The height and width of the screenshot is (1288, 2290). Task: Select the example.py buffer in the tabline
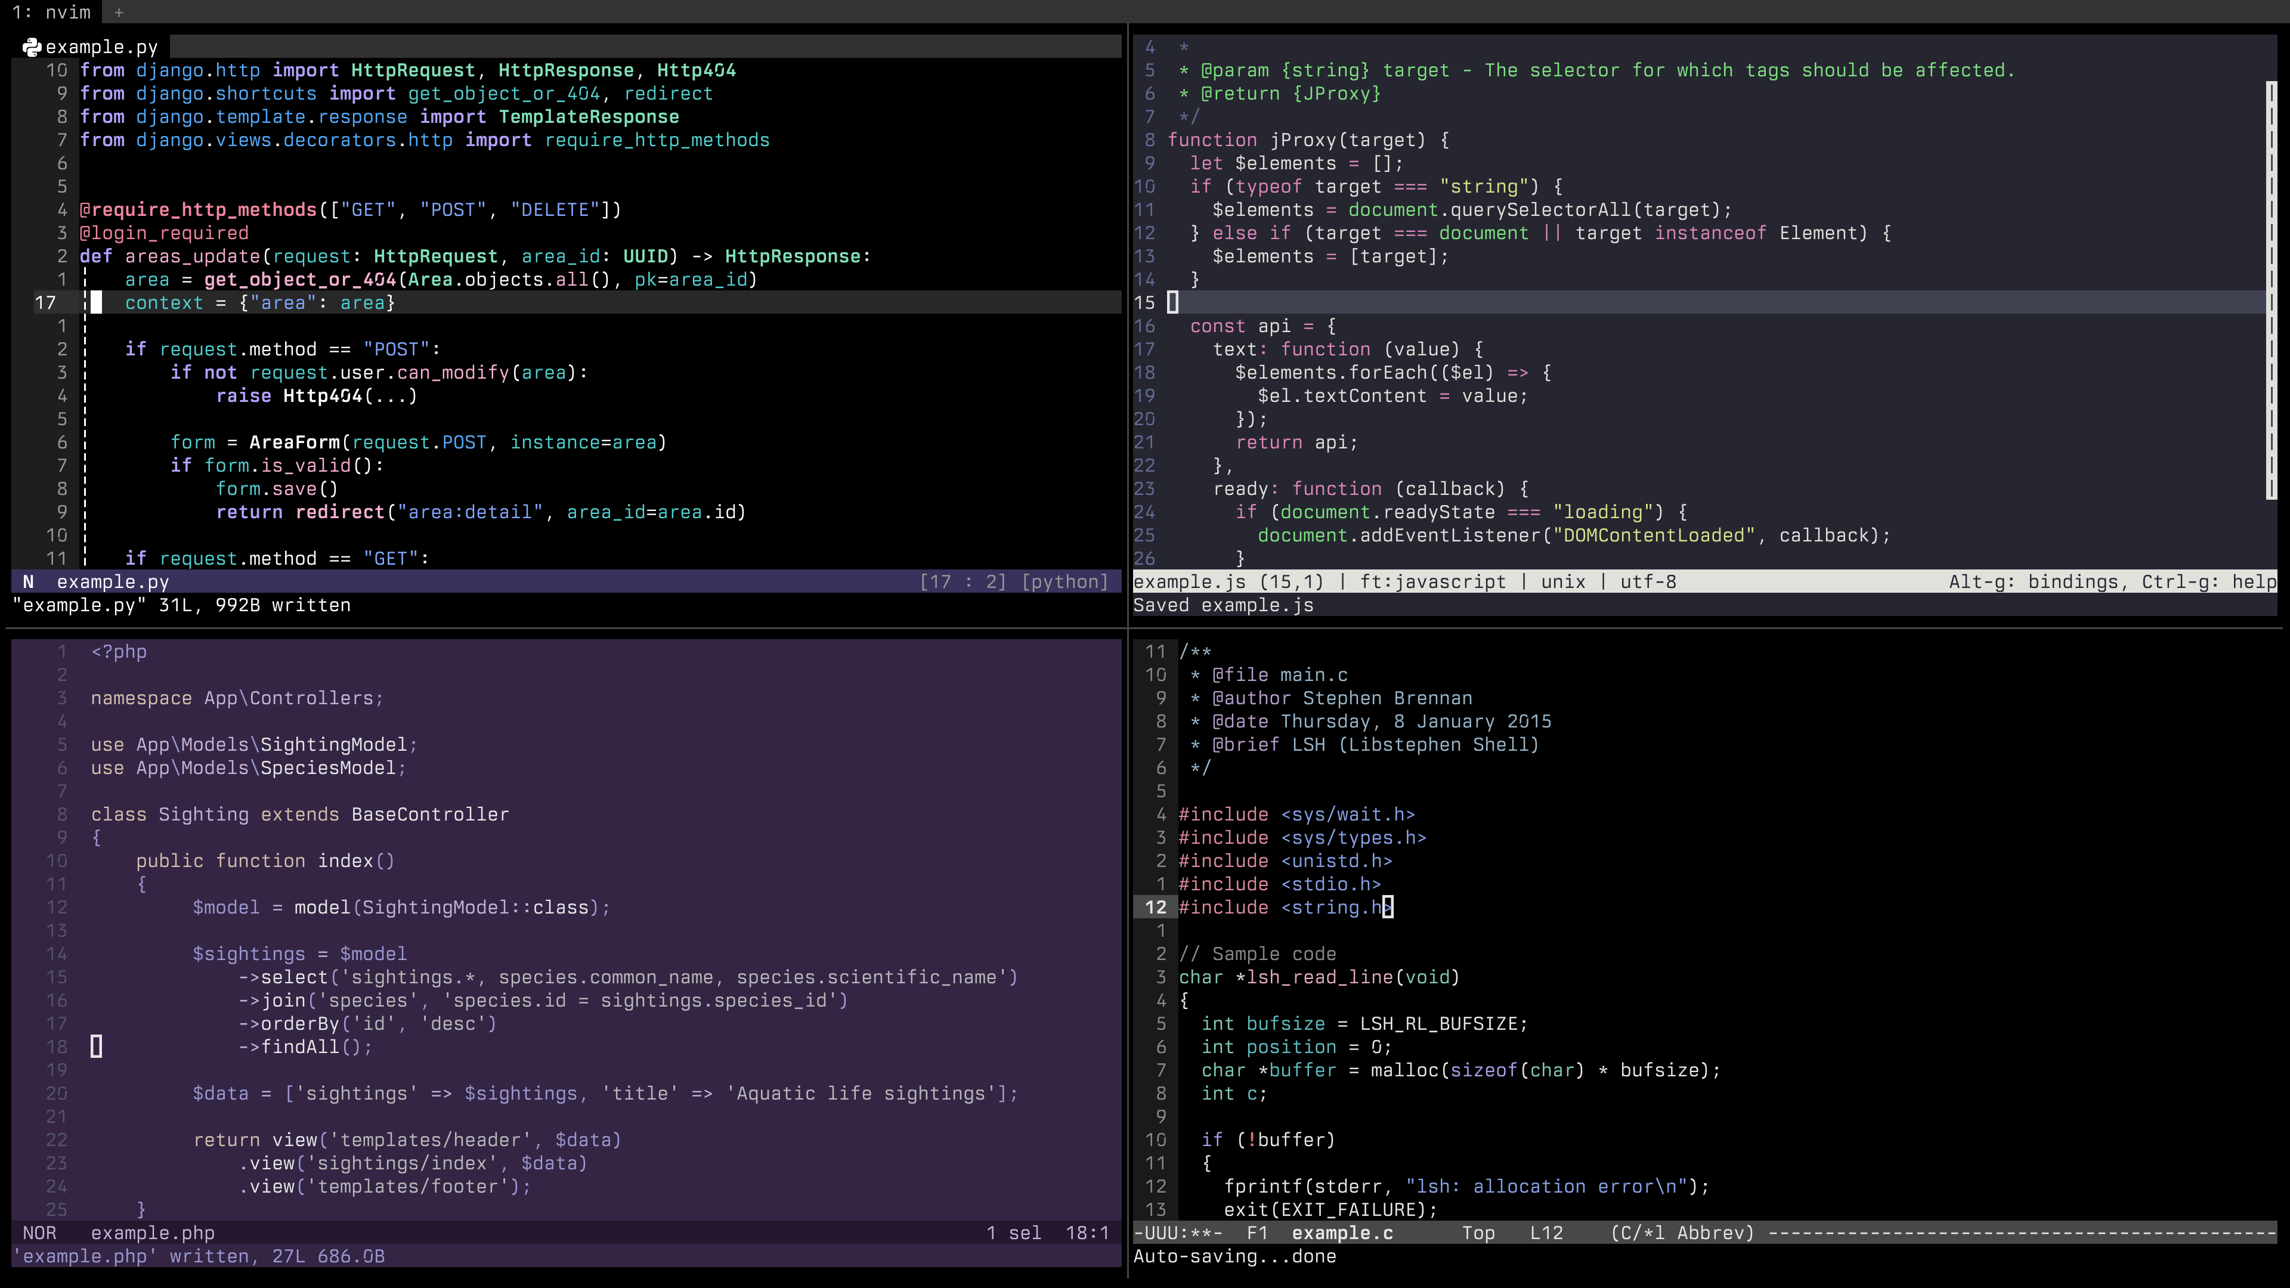pos(102,47)
